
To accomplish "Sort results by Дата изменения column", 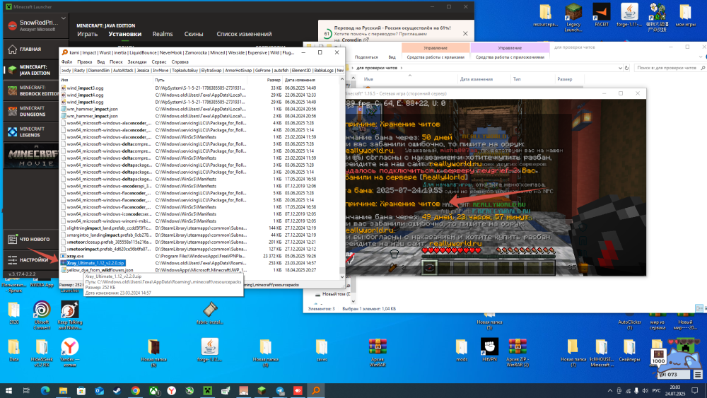I will pos(310,80).
